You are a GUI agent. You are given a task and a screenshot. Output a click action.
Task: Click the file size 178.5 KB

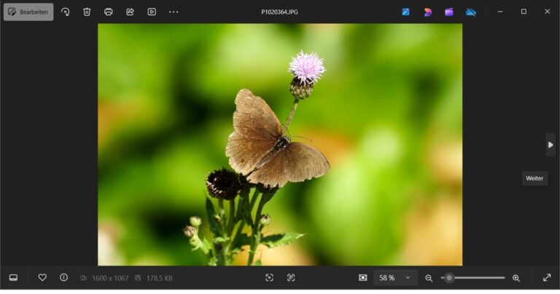pyautogui.click(x=159, y=278)
